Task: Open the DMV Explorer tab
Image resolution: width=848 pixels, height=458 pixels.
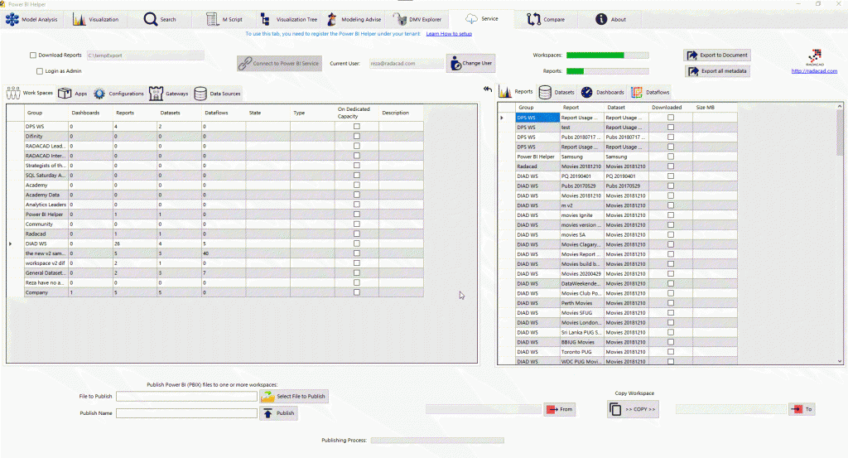Action: click(418, 19)
